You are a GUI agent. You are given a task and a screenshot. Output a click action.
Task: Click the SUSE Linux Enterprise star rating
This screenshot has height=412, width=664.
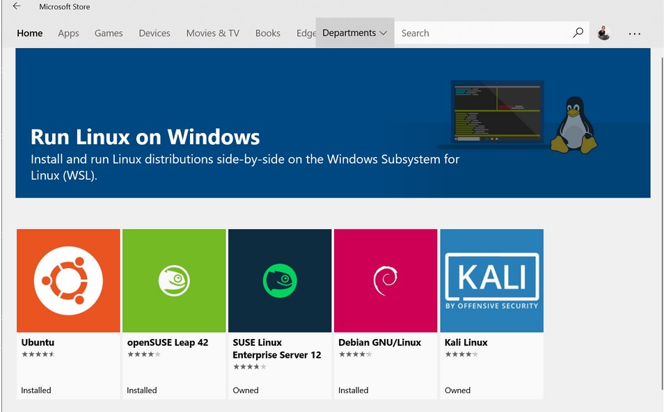tap(250, 366)
